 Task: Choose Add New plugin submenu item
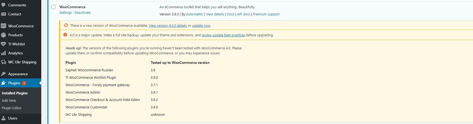pyautogui.click(x=9, y=100)
